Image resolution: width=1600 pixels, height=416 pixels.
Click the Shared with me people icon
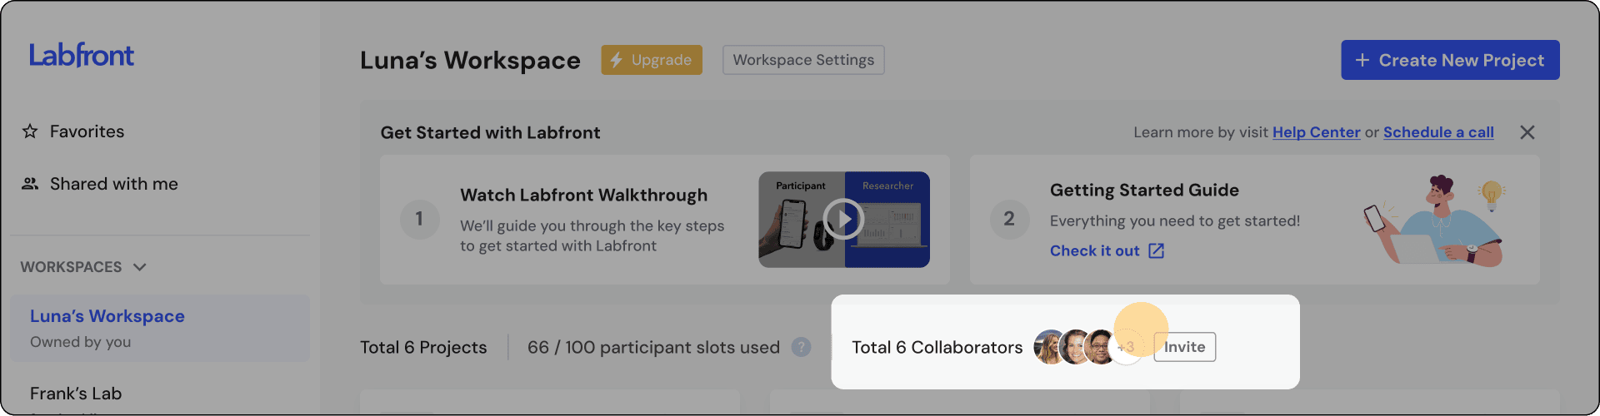[x=30, y=184]
